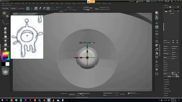Click the Zoom3D icon in right shelf
Screen dimensions: 182x102
point(157,50)
